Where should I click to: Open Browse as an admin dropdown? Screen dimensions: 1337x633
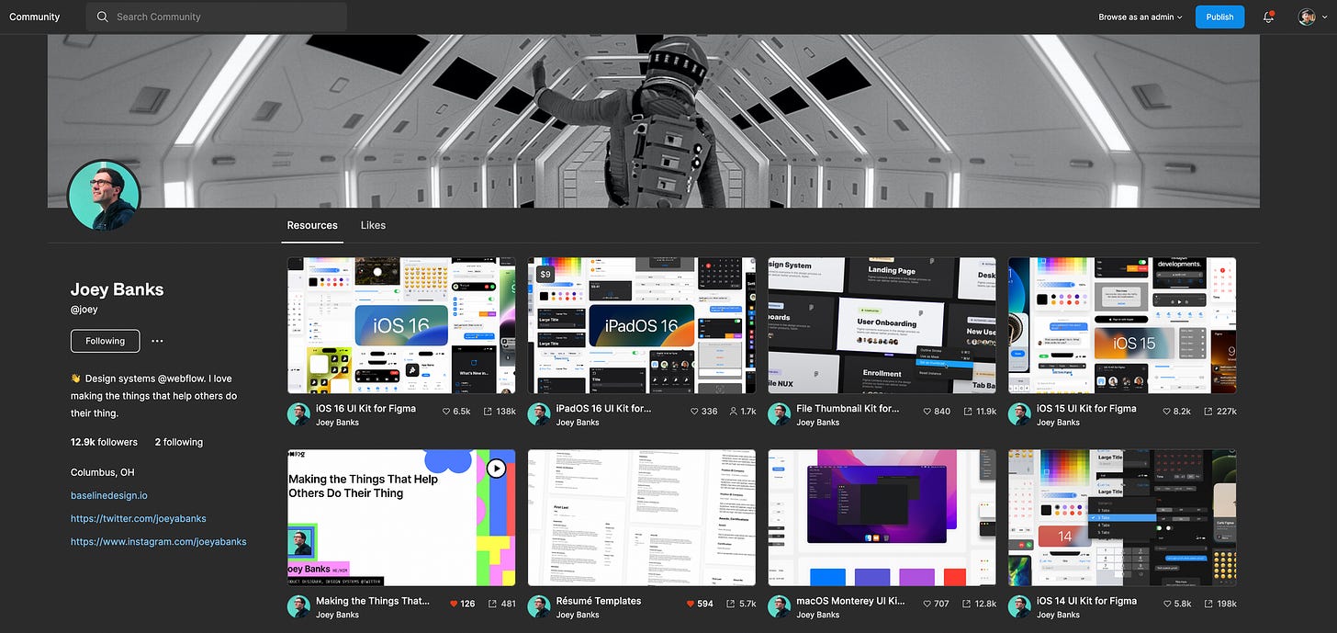coord(1140,17)
